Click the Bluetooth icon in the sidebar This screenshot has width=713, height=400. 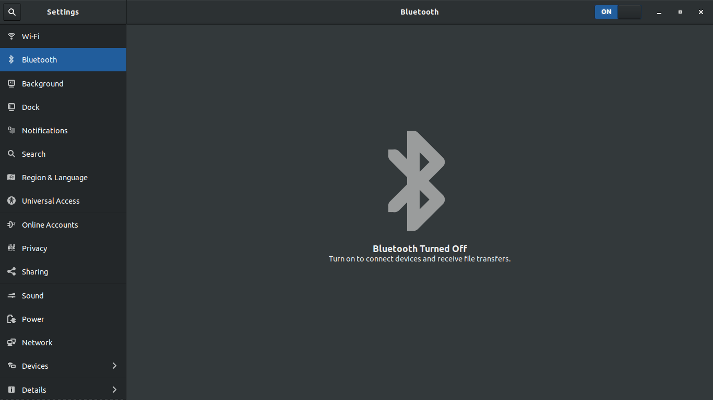[11, 59]
